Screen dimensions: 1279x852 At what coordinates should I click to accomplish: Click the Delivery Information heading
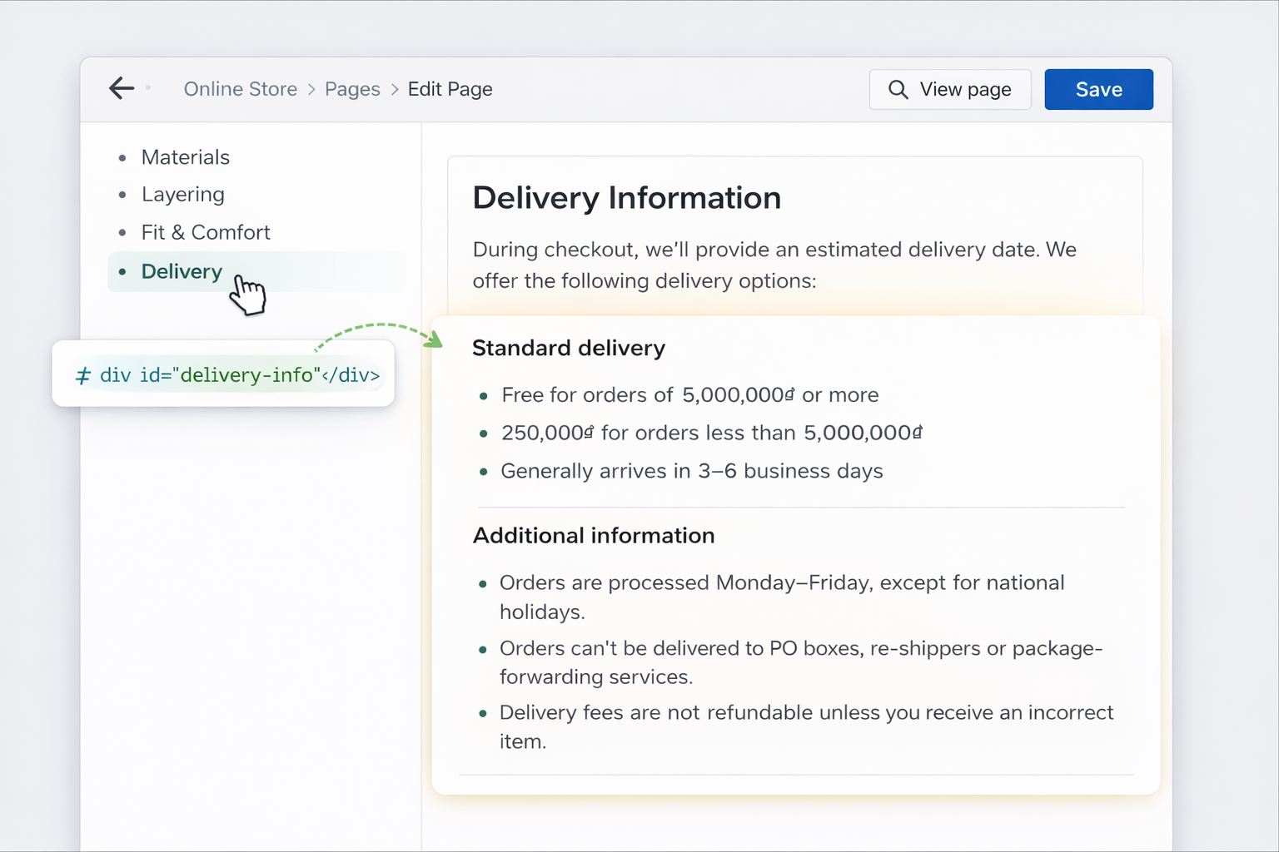coord(627,198)
